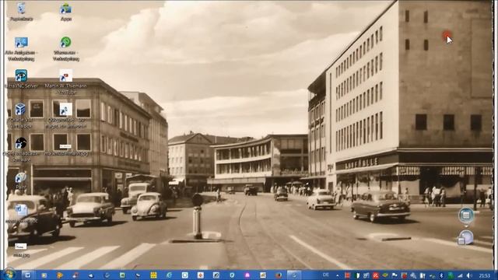The width and height of the screenshot is (498, 280).
Task: Open the Action Center flag icon
Action: 395,275
